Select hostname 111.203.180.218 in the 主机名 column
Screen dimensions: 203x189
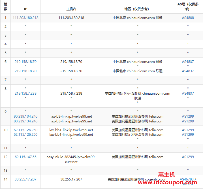[x=71, y=18]
